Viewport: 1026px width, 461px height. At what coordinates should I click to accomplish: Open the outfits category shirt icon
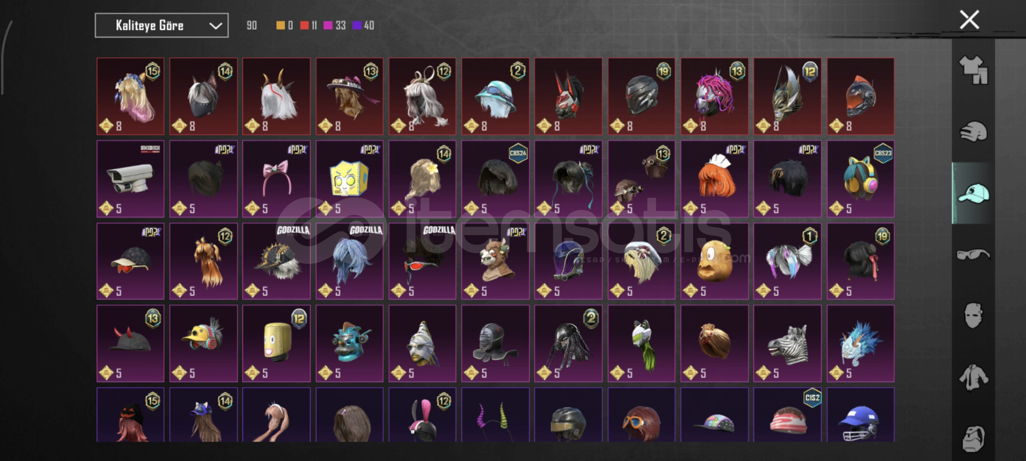[x=973, y=70]
